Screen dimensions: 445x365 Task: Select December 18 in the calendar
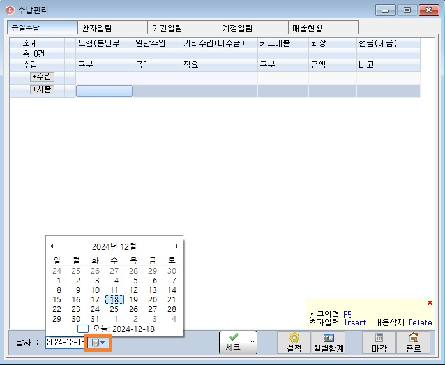[x=114, y=299]
